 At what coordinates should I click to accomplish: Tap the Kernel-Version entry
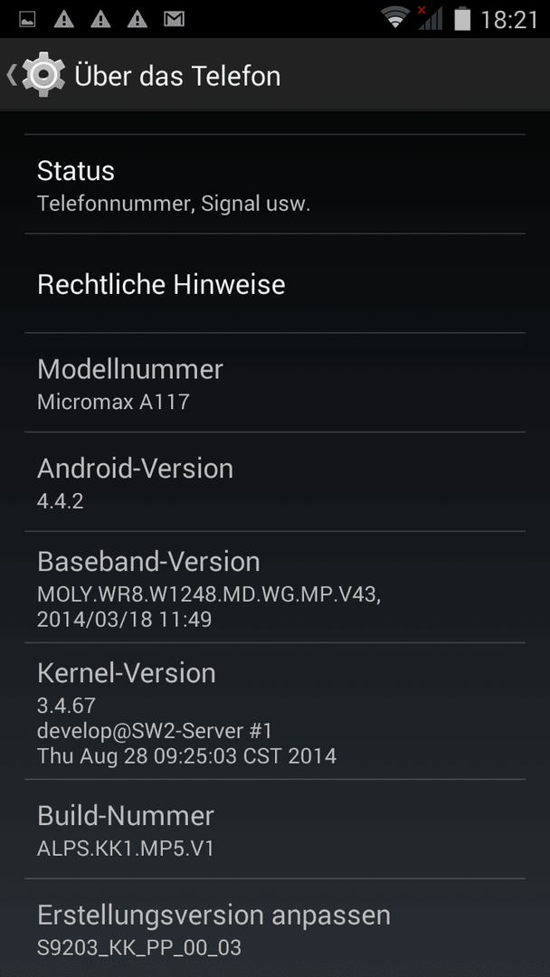275,711
